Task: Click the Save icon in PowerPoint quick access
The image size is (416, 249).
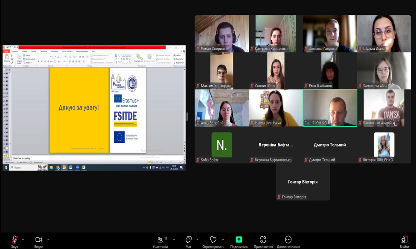Action: click(x=7, y=47)
